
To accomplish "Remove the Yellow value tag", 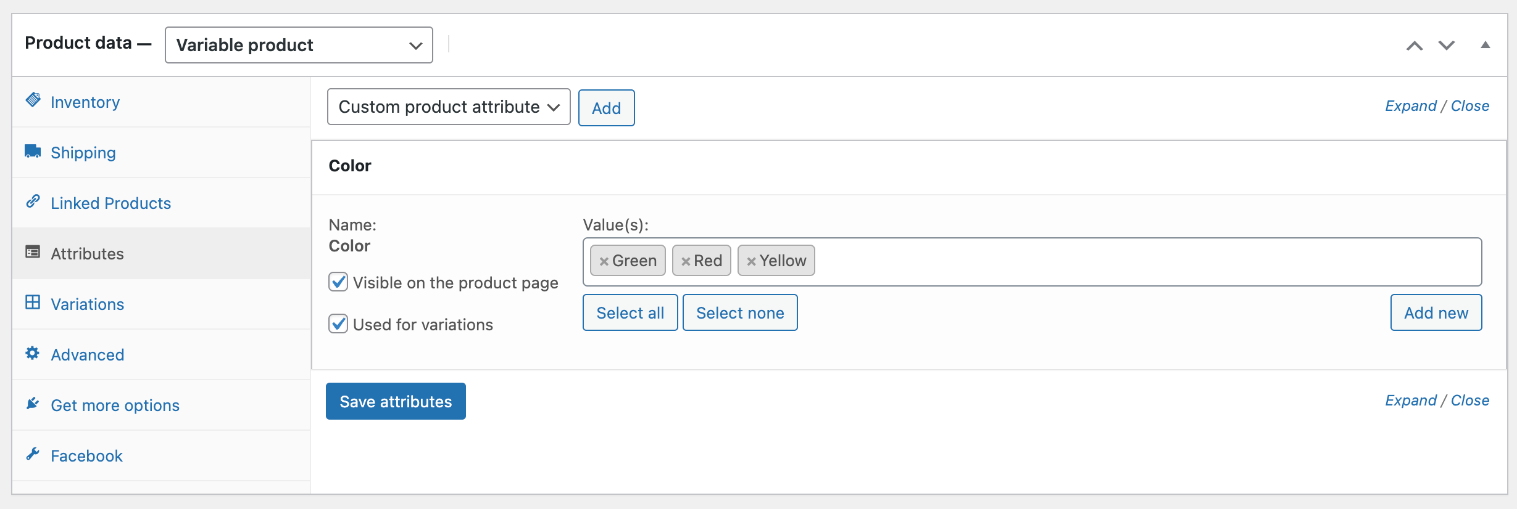I will [x=751, y=261].
